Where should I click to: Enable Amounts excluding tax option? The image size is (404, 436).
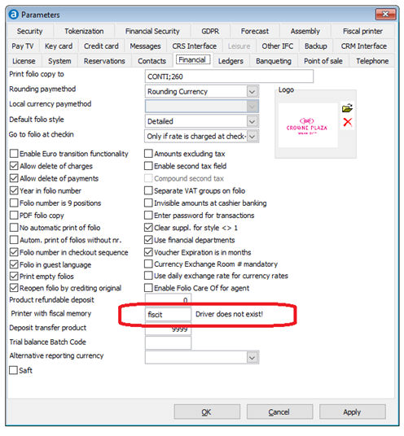(x=148, y=154)
